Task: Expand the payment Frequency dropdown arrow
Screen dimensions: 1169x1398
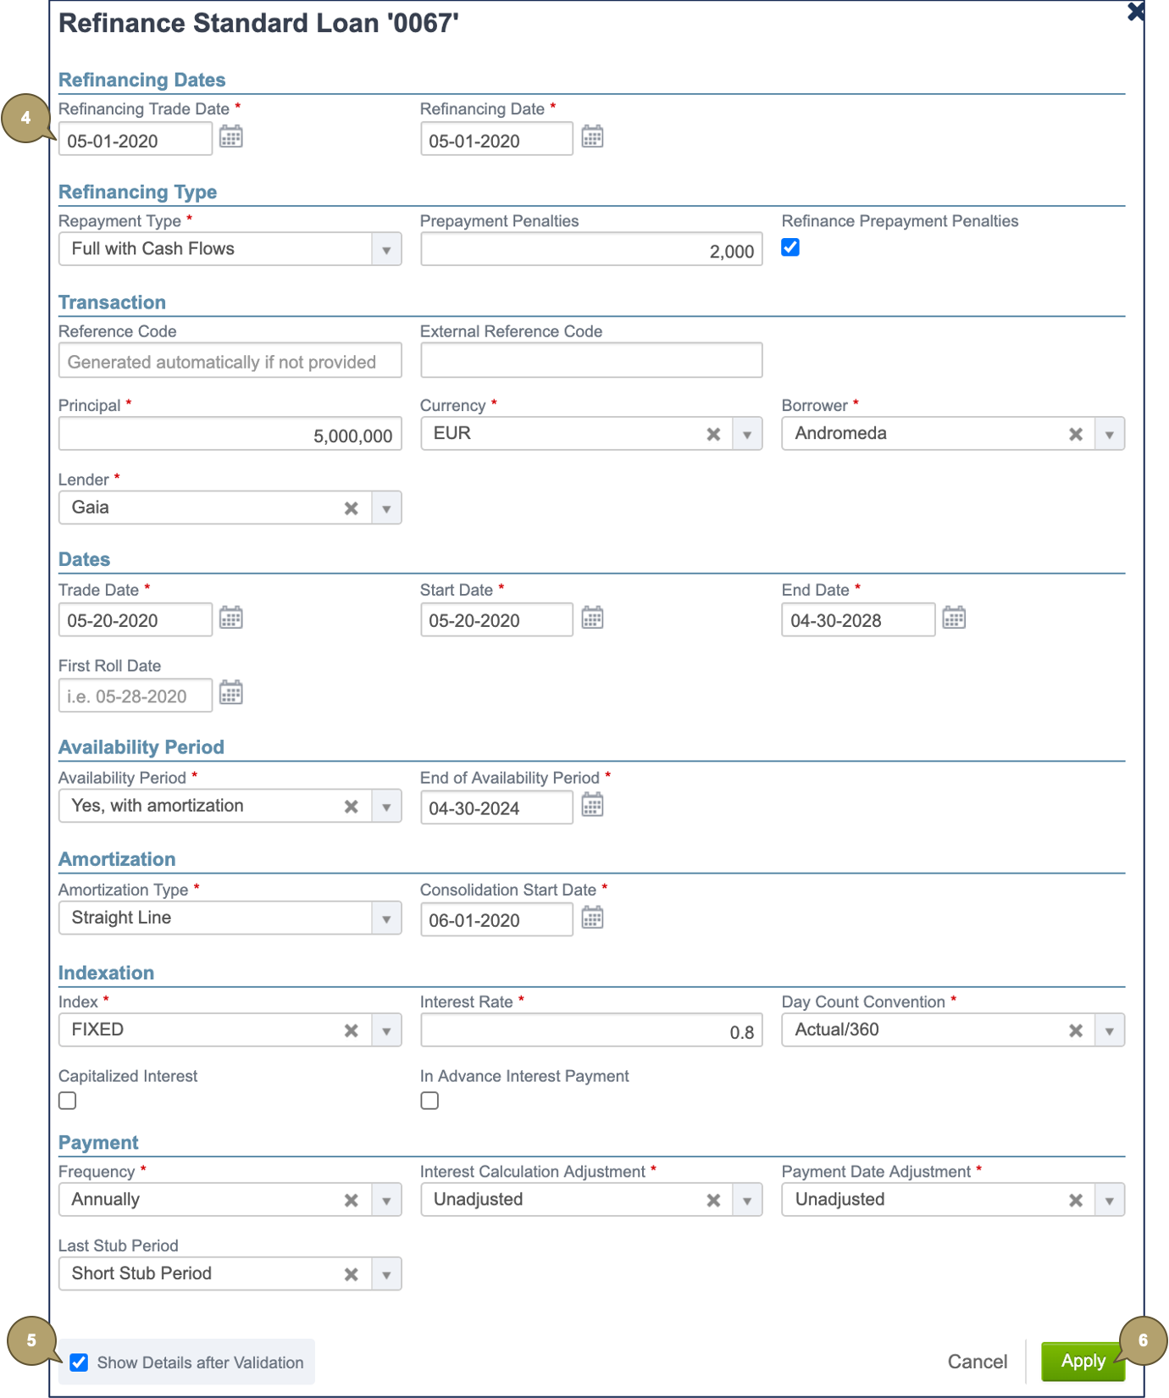Action: point(386,1201)
